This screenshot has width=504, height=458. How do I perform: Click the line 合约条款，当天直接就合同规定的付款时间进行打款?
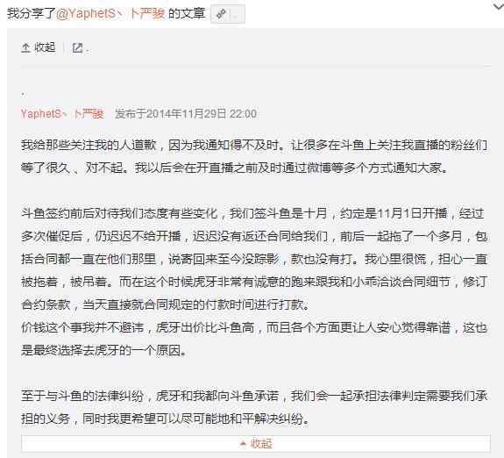(x=165, y=304)
